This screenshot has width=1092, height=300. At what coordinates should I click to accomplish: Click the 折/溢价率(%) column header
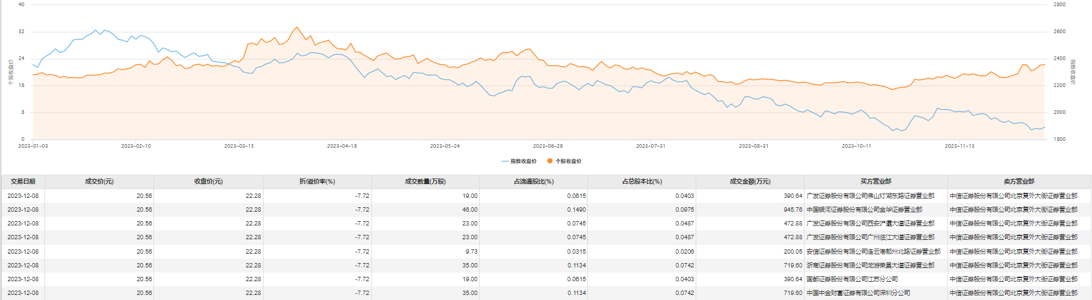click(317, 182)
